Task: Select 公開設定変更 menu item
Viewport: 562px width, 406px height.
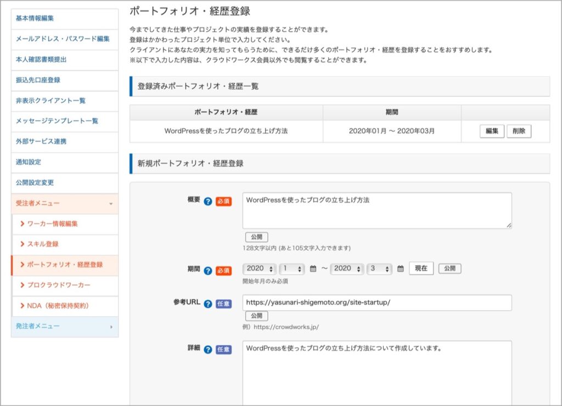Action: [x=65, y=183]
